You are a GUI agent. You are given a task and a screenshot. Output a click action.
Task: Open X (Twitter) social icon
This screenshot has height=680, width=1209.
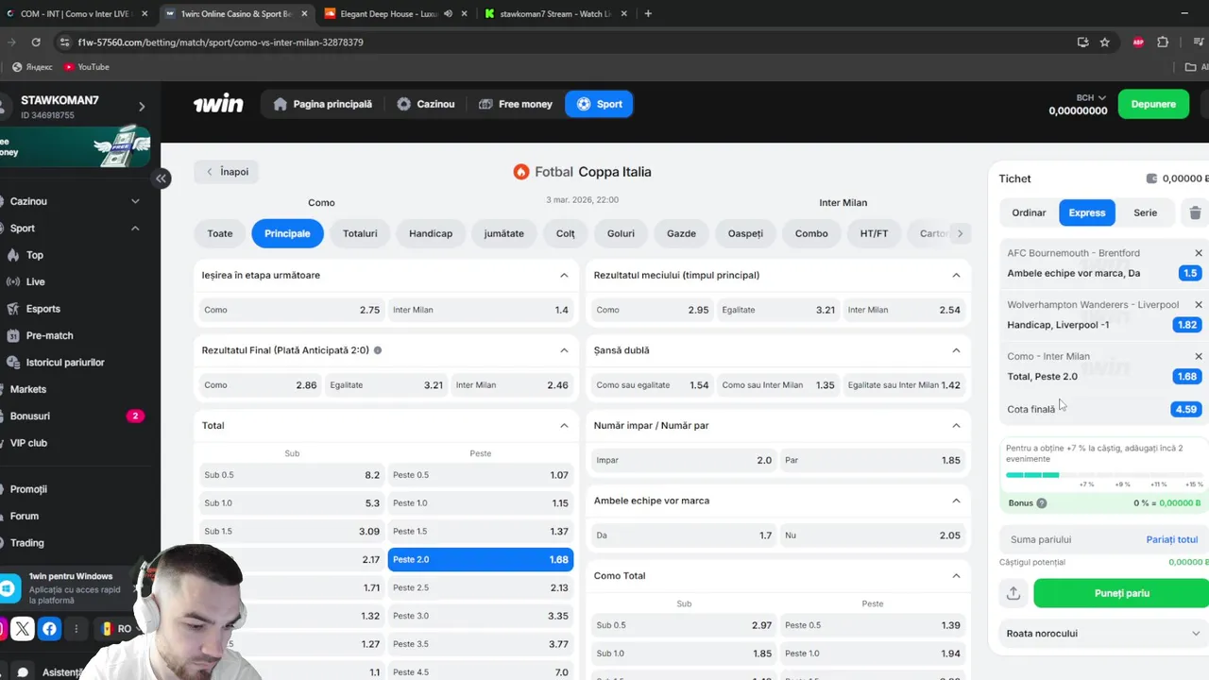tap(23, 628)
